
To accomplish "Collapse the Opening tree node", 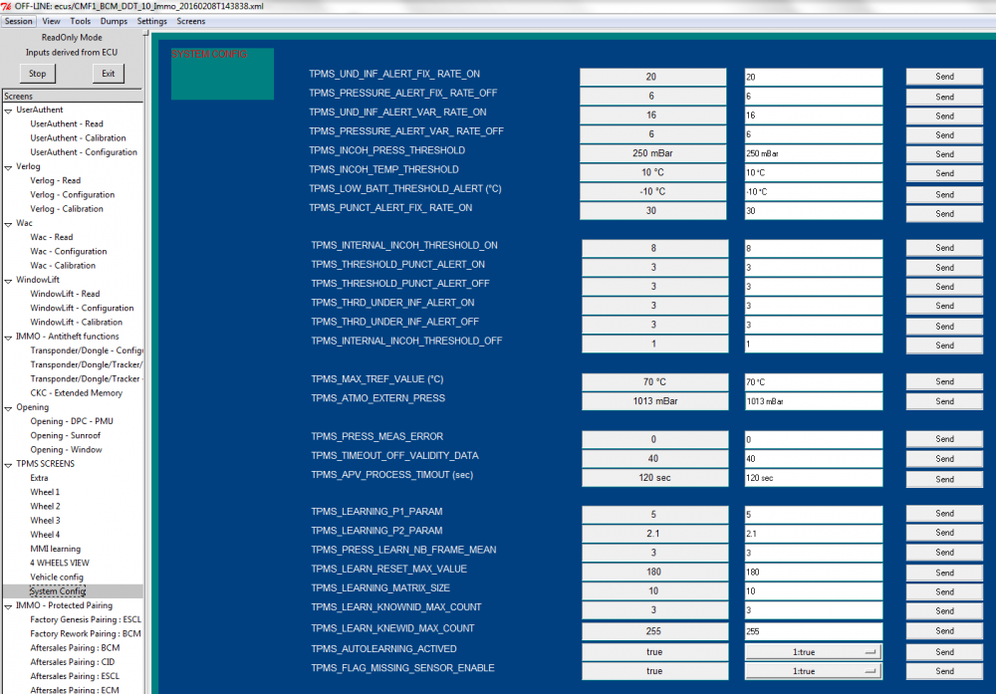I will pyautogui.click(x=8, y=407).
